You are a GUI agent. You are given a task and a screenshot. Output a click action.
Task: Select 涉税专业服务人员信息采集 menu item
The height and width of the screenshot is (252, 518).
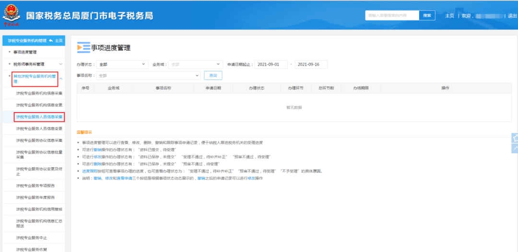(x=39, y=116)
